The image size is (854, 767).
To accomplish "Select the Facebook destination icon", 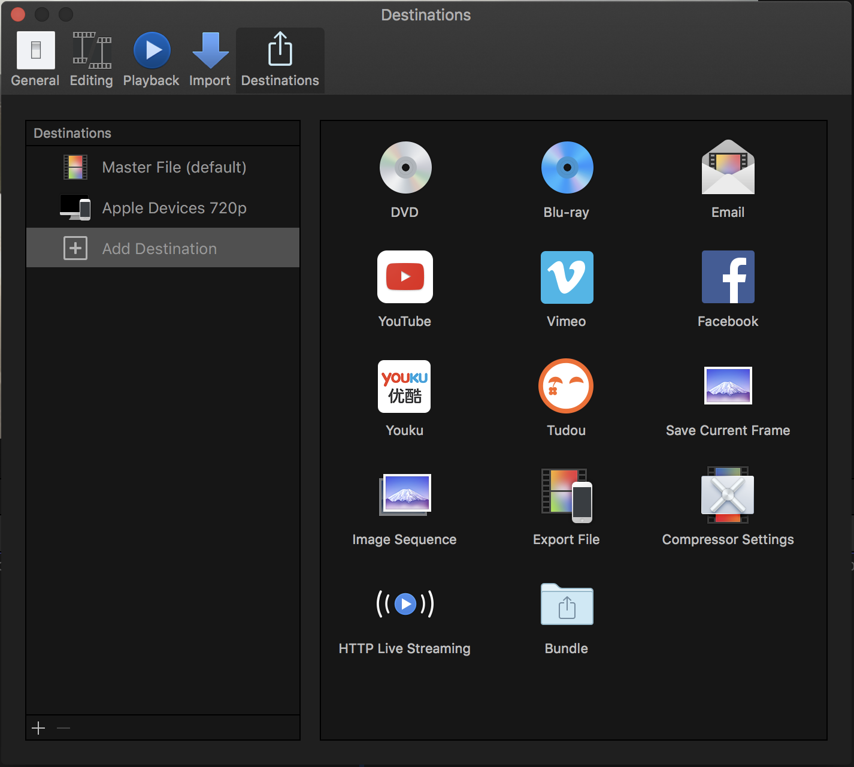I will 728,277.
